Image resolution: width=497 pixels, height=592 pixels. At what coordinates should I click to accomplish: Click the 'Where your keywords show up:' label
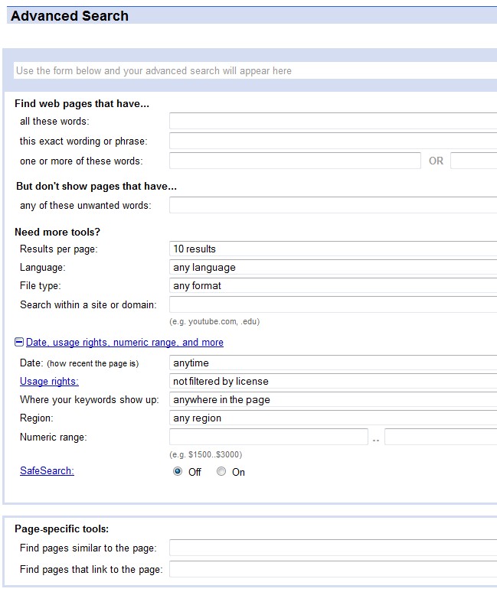point(89,400)
